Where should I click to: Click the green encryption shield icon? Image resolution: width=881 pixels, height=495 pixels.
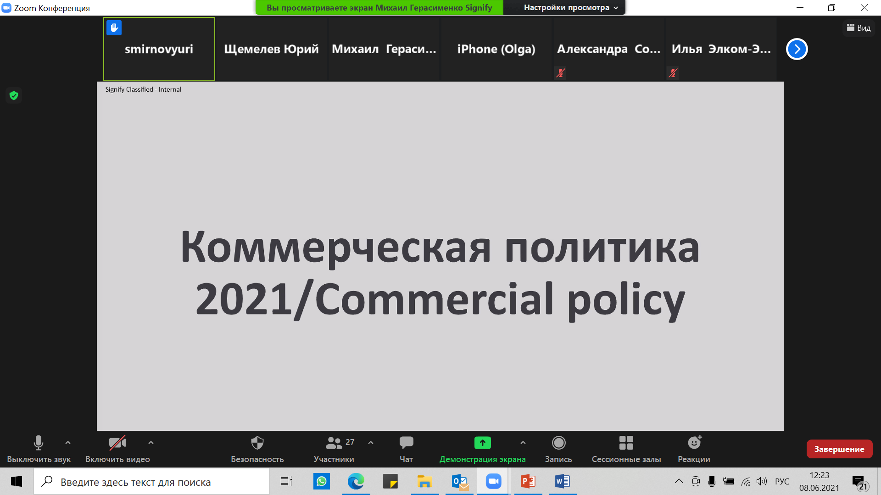point(14,95)
